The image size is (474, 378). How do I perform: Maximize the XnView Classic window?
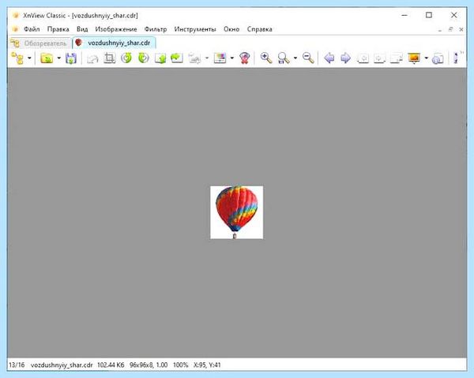[x=429, y=15]
